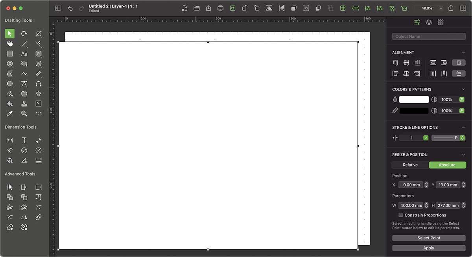
Task: Activate the 1:1 view tool
Action: (x=38, y=113)
